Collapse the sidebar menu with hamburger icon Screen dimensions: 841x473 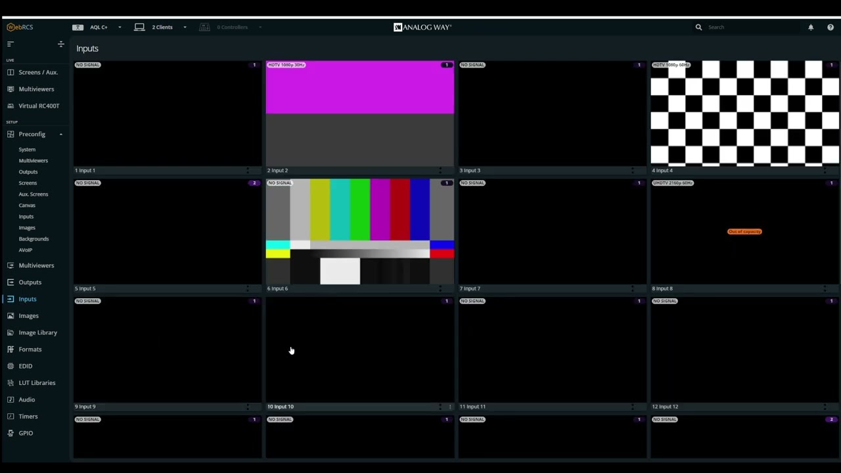pos(10,44)
